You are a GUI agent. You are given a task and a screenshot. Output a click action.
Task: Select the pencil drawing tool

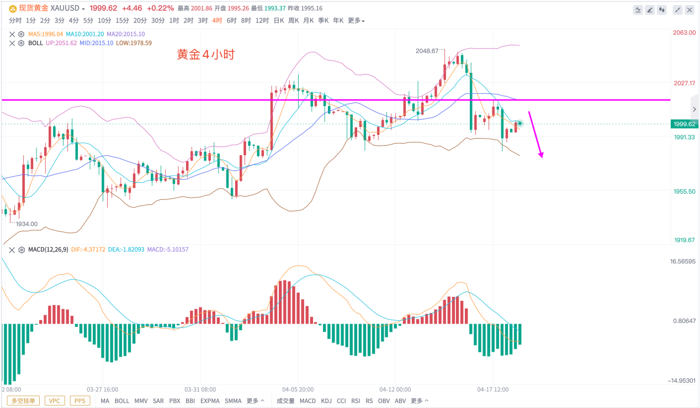click(650, 9)
